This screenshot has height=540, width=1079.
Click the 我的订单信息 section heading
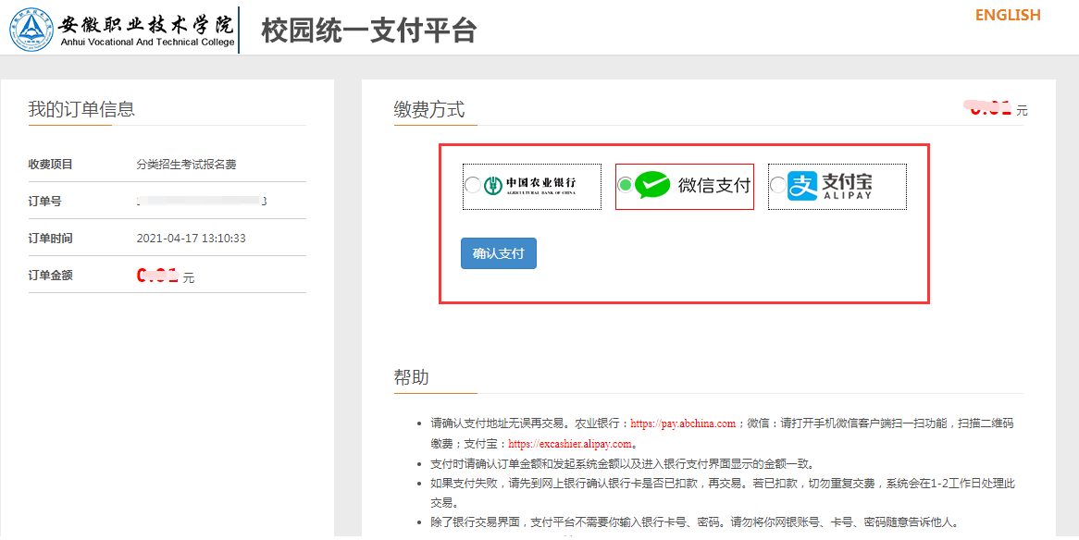(81, 109)
